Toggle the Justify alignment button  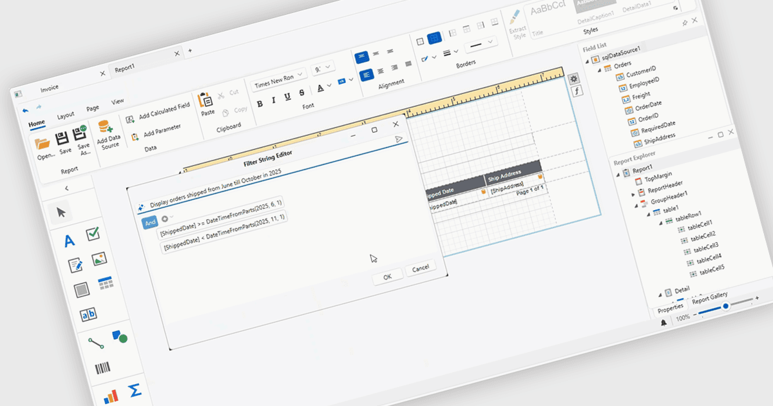pyautogui.click(x=409, y=64)
